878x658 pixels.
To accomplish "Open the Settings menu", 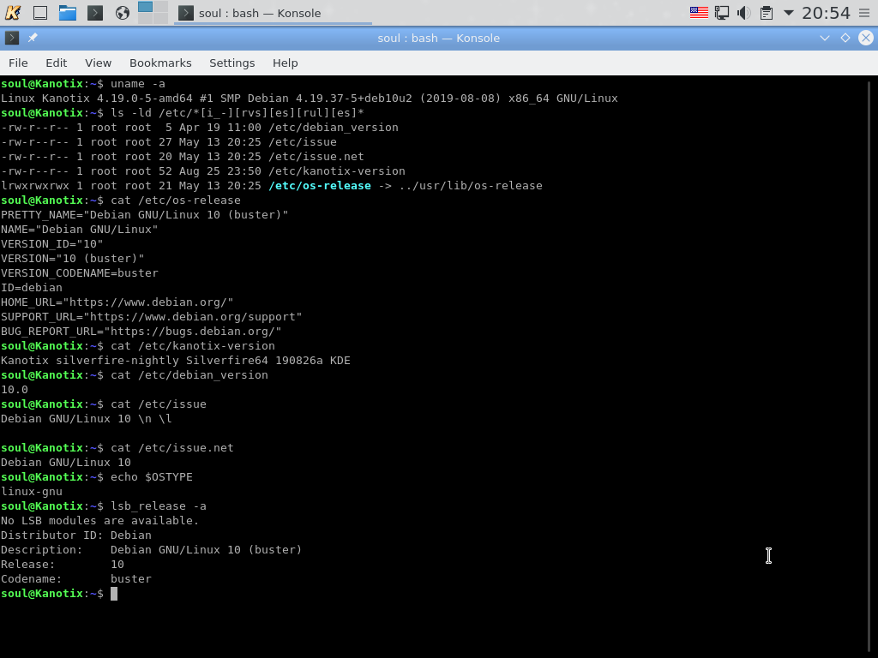I will click(232, 63).
